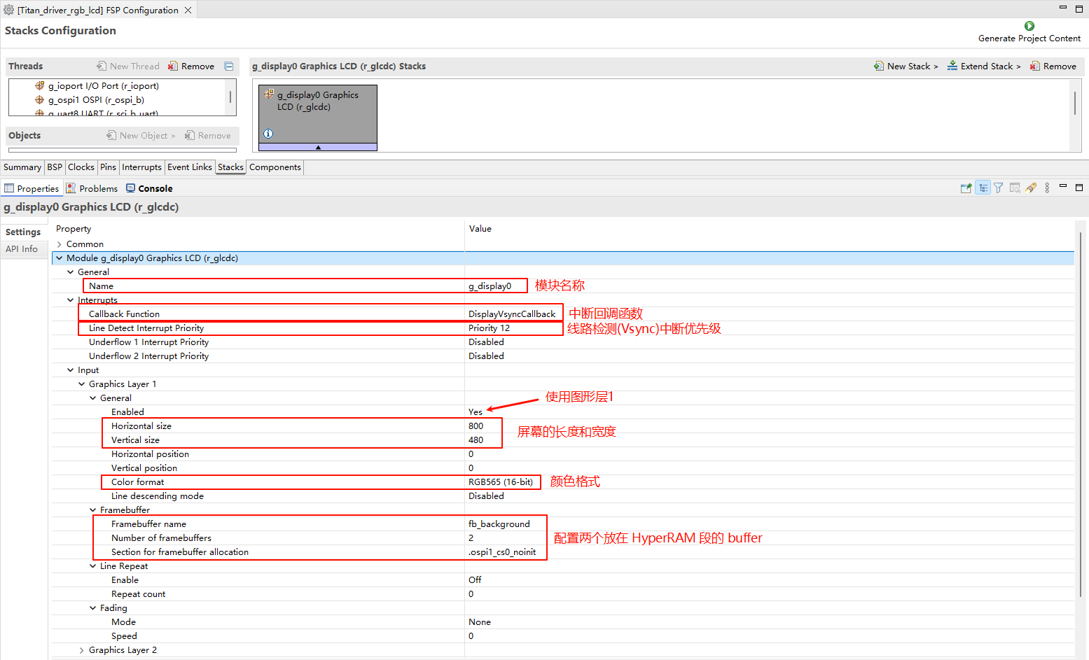
Task: Click the Generate Project Content icon
Action: [1029, 26]
